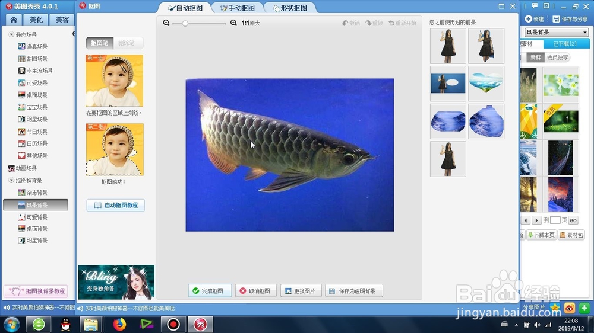The width and height of the screenshot is (594, 333).
Task: Click the 撤销 undo button
Action: point(351,23)
